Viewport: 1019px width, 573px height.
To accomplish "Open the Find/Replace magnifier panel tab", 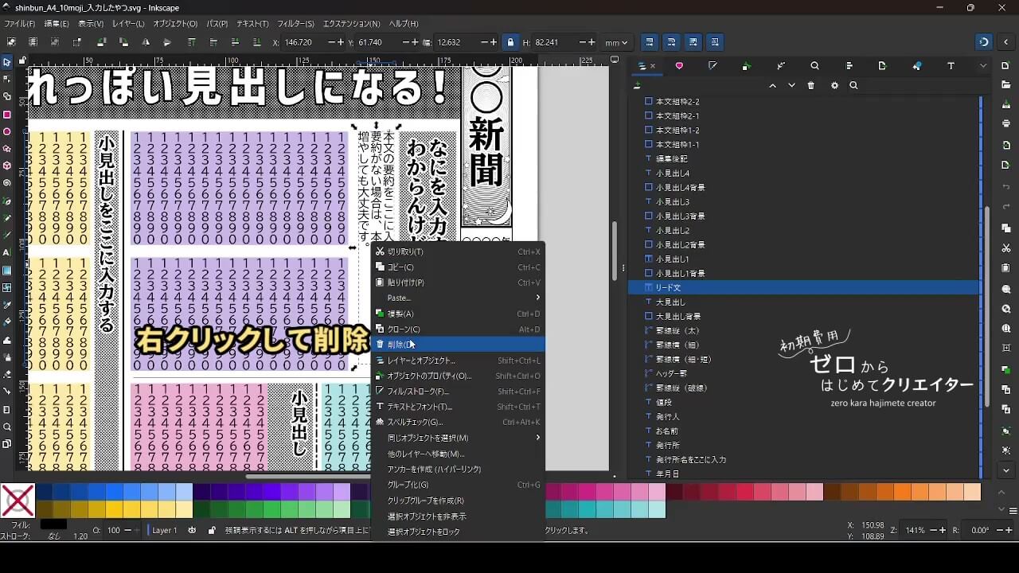I will pyautogui.click(x=814, y=66).
